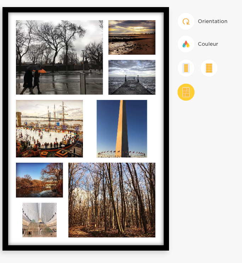Click the orange umbrella in street photo
Viewport: 242px width, 263px height.
click(x=41, y=71)
